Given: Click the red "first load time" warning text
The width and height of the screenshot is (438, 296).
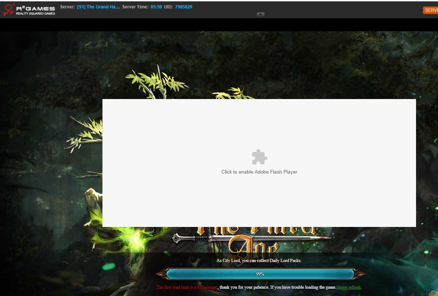Looking at the screenshot, I should tap(187, 287).
